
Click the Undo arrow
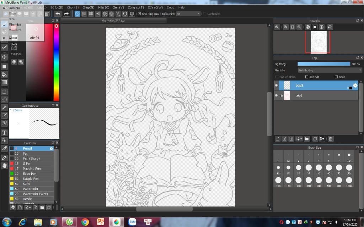pyautogui.click(x=58, y=14)
